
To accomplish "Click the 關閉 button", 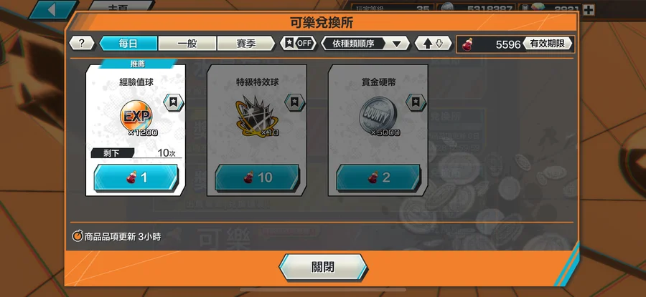I will point(323,268).
